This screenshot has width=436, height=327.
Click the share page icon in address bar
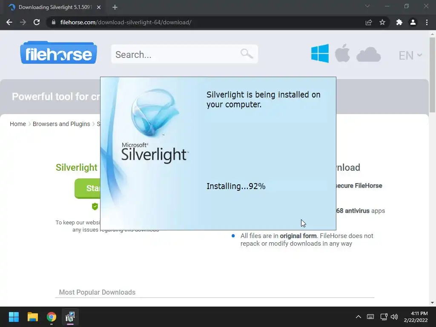click(x=369, y=22)
